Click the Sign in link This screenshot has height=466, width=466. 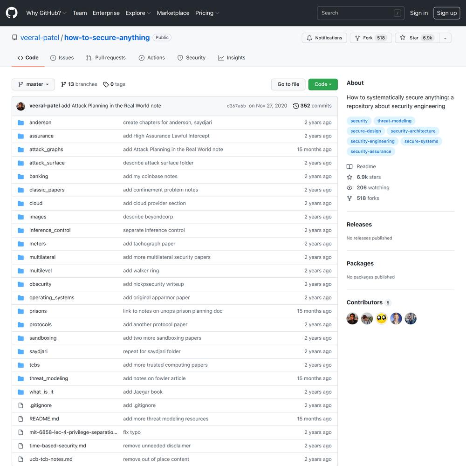coord(419,13)
